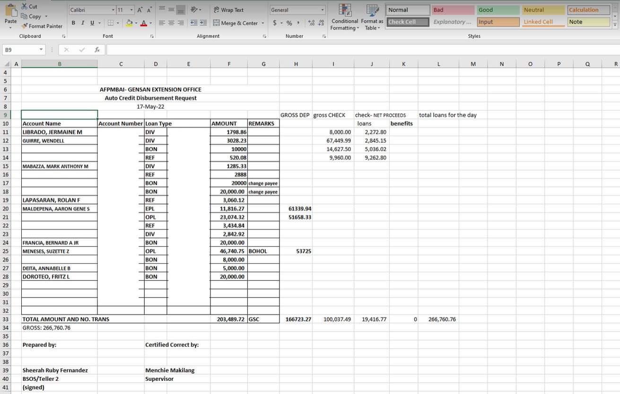This screenshot has width=620, height=394.
Task: Expand the Name Box dropdown
Action: click(41, 50)
